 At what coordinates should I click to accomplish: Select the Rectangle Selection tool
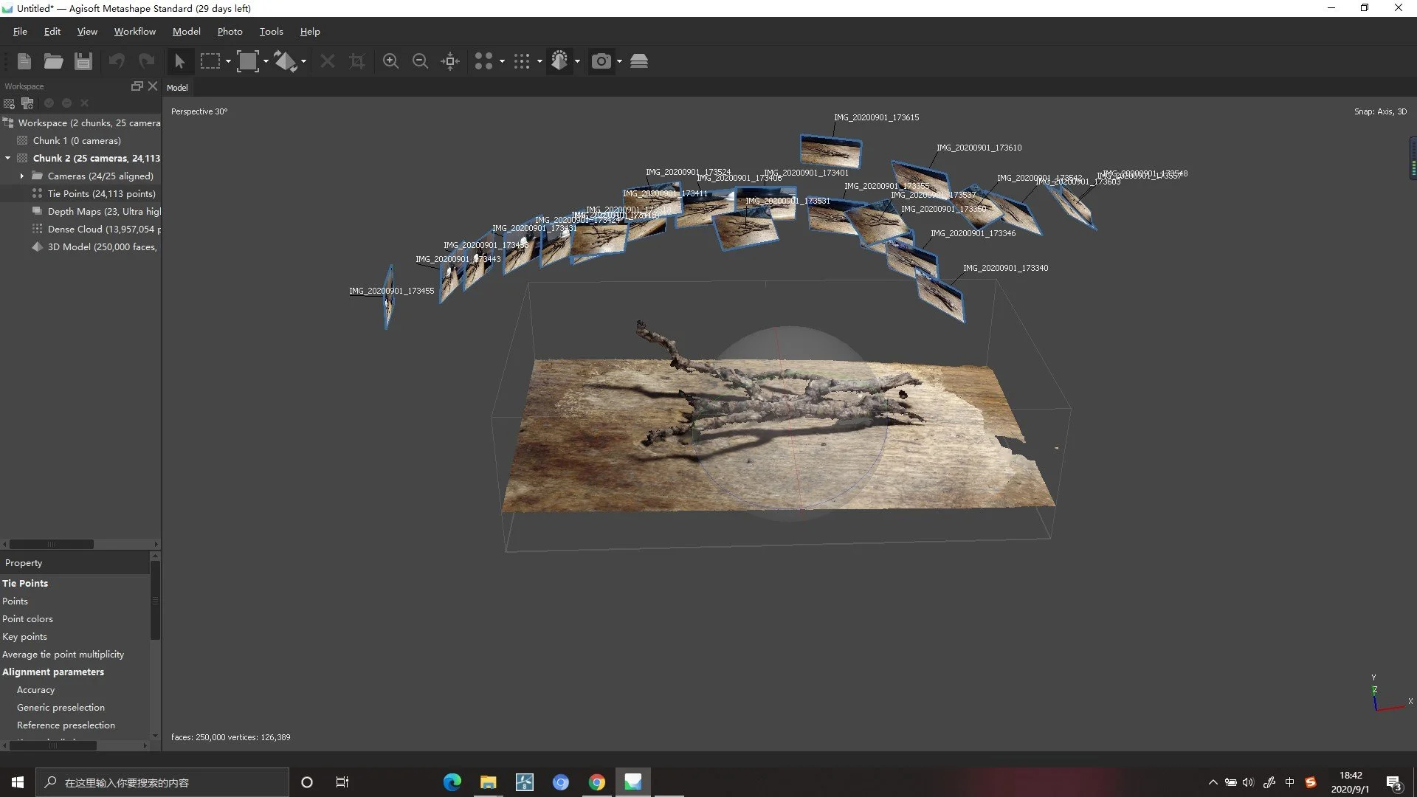click(x=210, y=61)
